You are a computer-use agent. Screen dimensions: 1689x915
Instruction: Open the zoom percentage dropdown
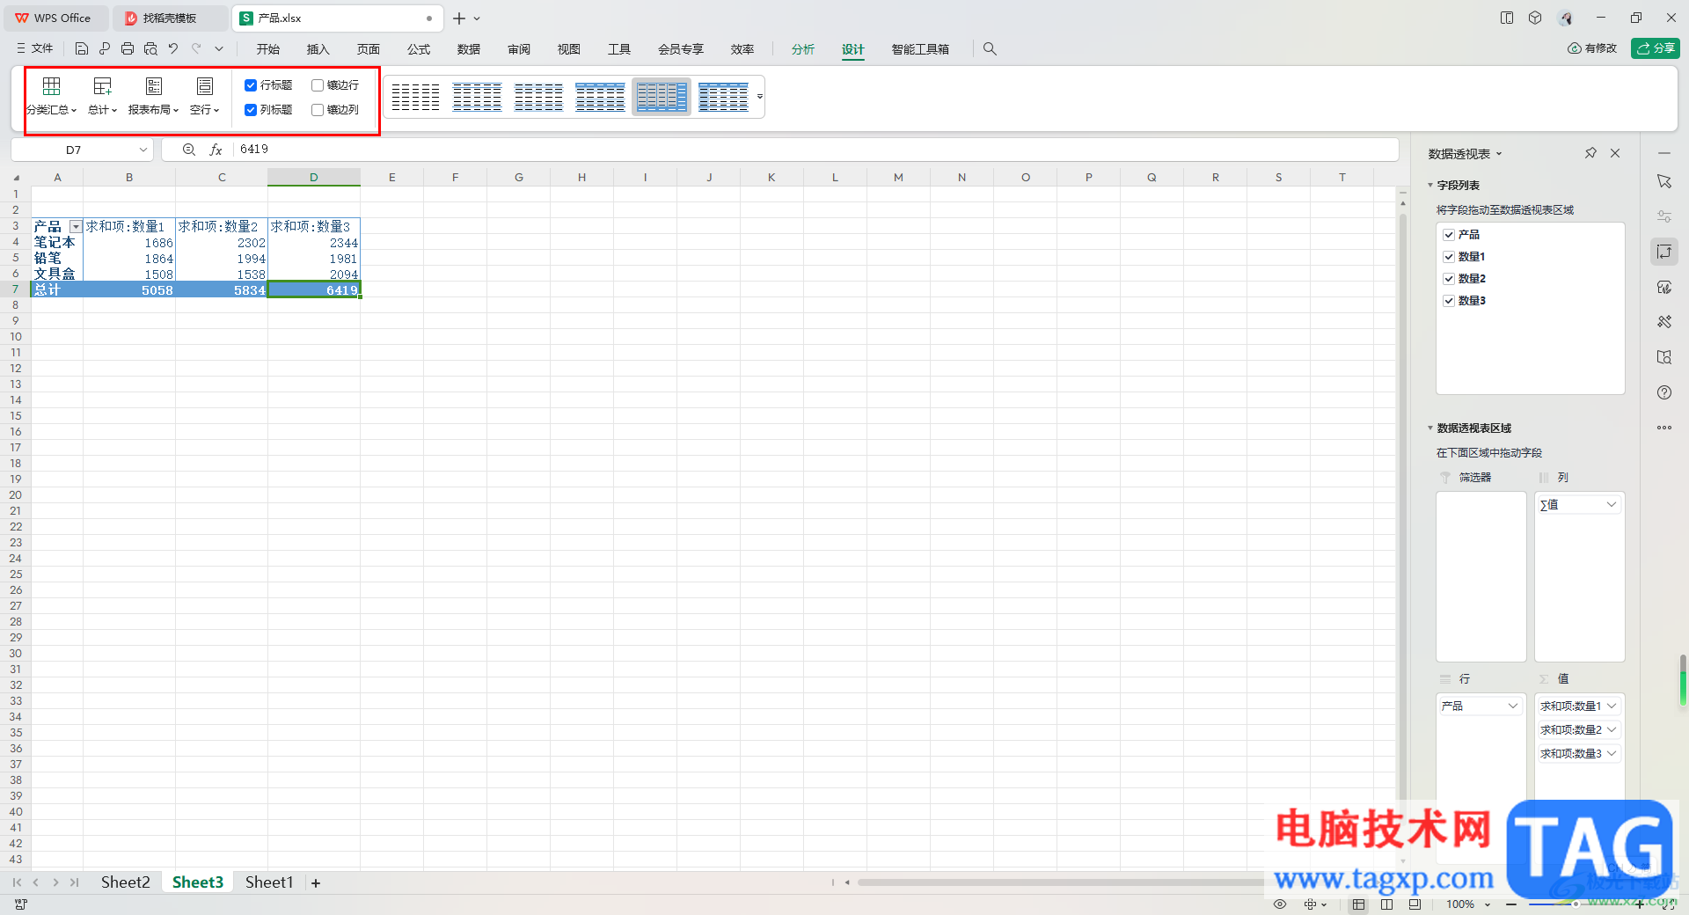pyautogui.click(x=1488, y=904)
